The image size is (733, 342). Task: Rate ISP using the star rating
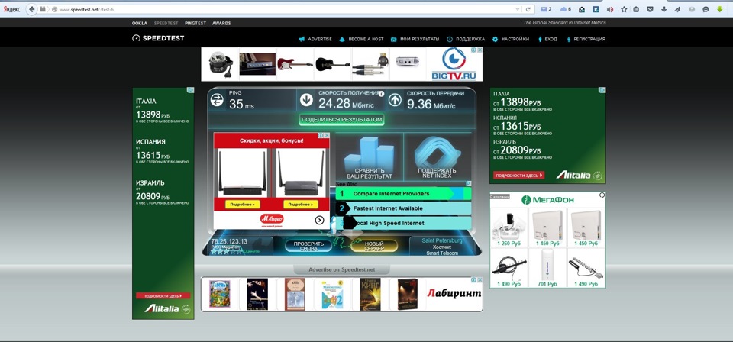[x=226, y=251]
